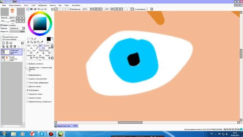Show the color swatches panel
Screen dimensions: 243x137
tap(42, 9)
